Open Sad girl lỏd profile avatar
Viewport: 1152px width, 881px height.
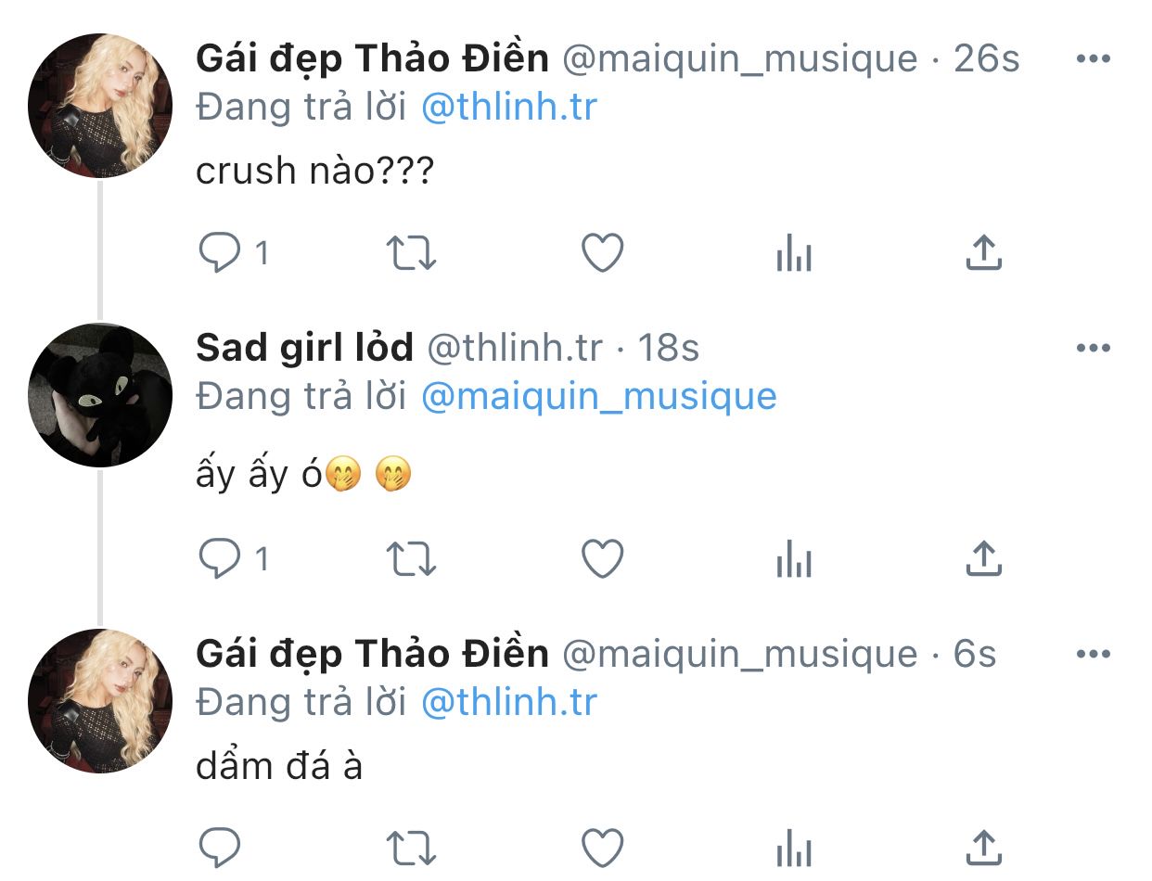point(100,395)
